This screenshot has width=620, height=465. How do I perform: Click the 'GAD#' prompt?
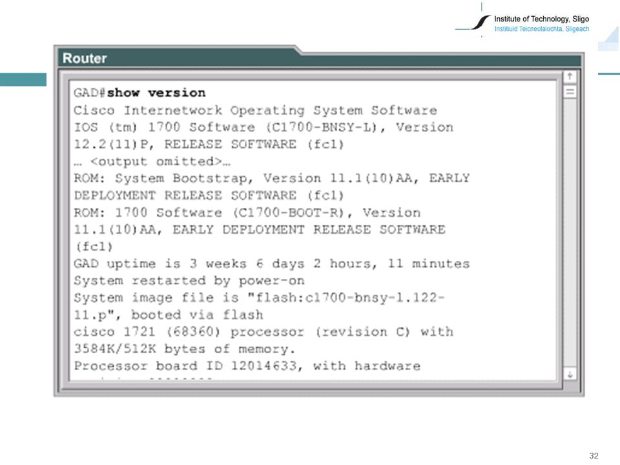pyautogui.click(x=90, y=93)
